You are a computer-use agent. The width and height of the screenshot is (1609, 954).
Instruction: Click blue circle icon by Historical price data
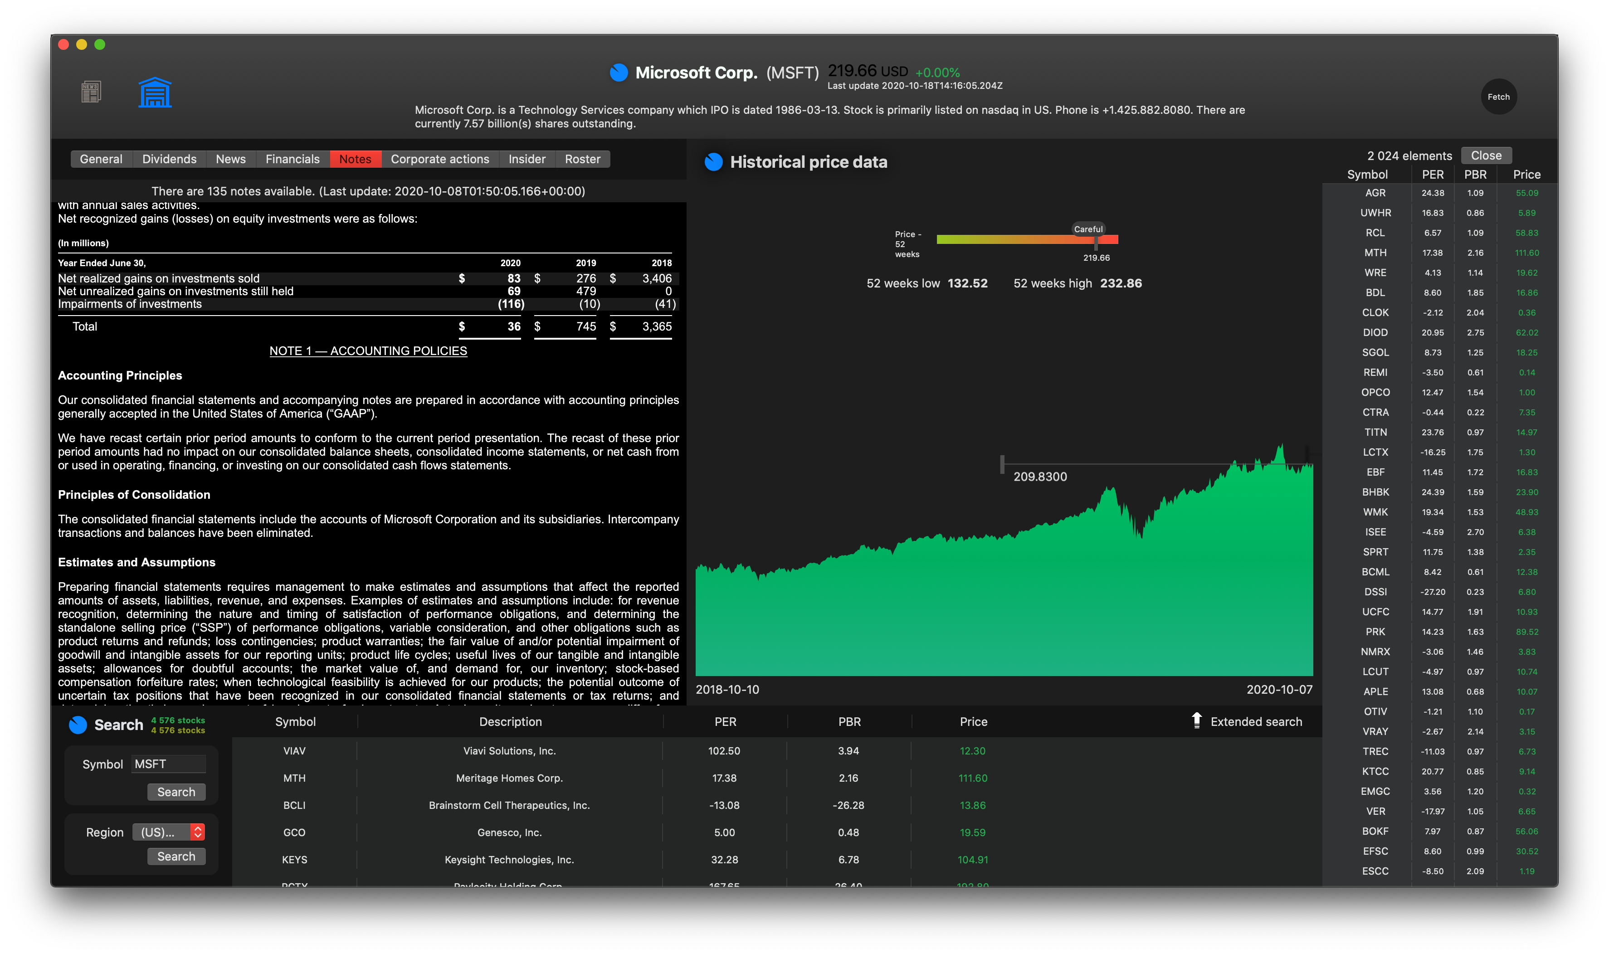[713, 162]
